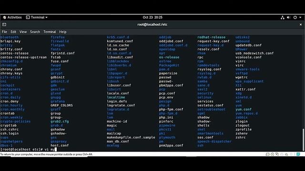Viewport: 305px width, 171px height.
Task: Expand the system menu arrow
Action: click(x=300, y=18)
